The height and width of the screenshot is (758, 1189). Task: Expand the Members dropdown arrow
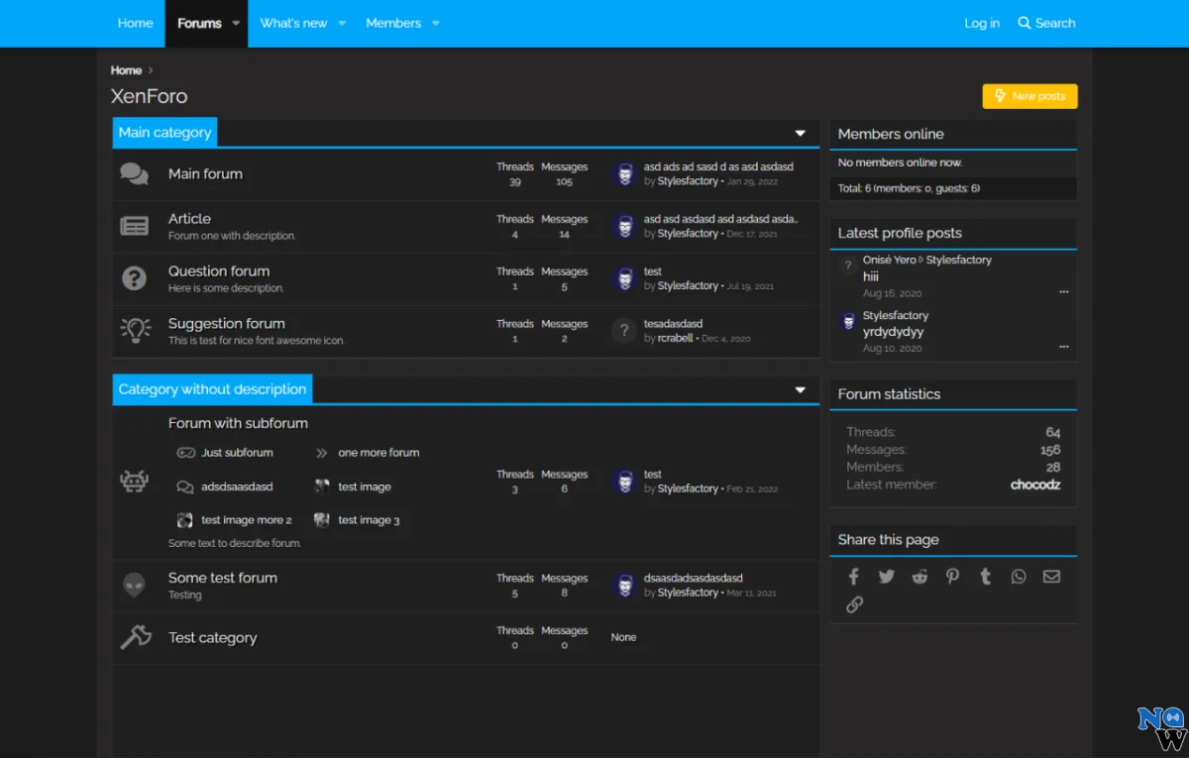click(x=436, y=24)
